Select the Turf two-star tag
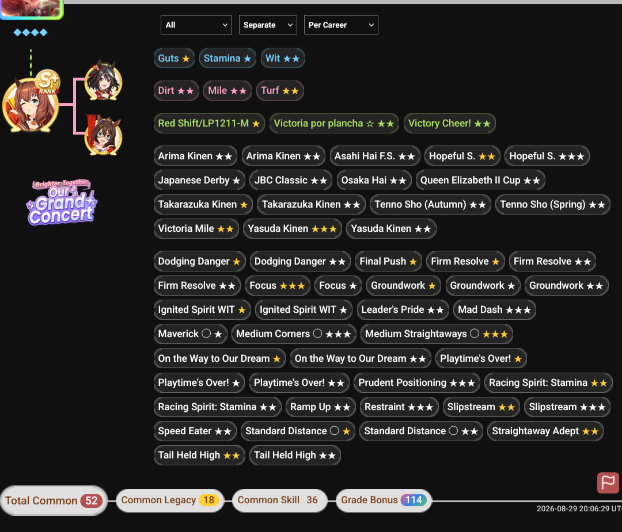Viewport: 622px width, 532px height. [x=280, y=91]
